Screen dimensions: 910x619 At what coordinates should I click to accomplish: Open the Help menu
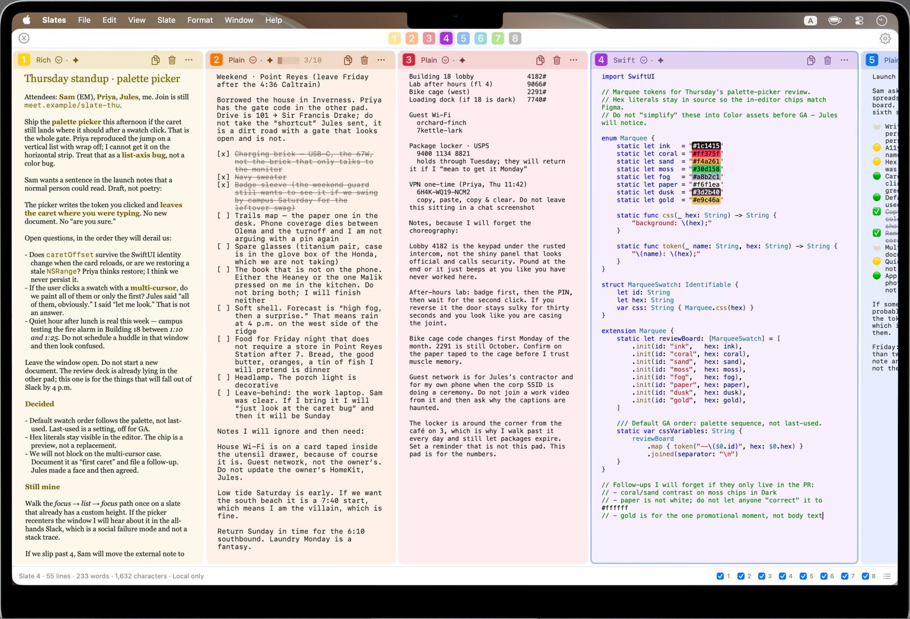[x=274, y=20]
